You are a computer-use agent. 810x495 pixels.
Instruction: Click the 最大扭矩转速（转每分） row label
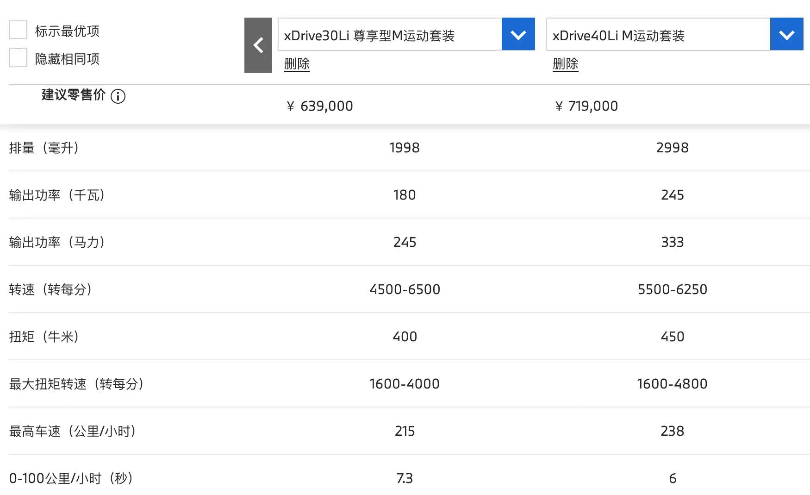coord(76,384)
